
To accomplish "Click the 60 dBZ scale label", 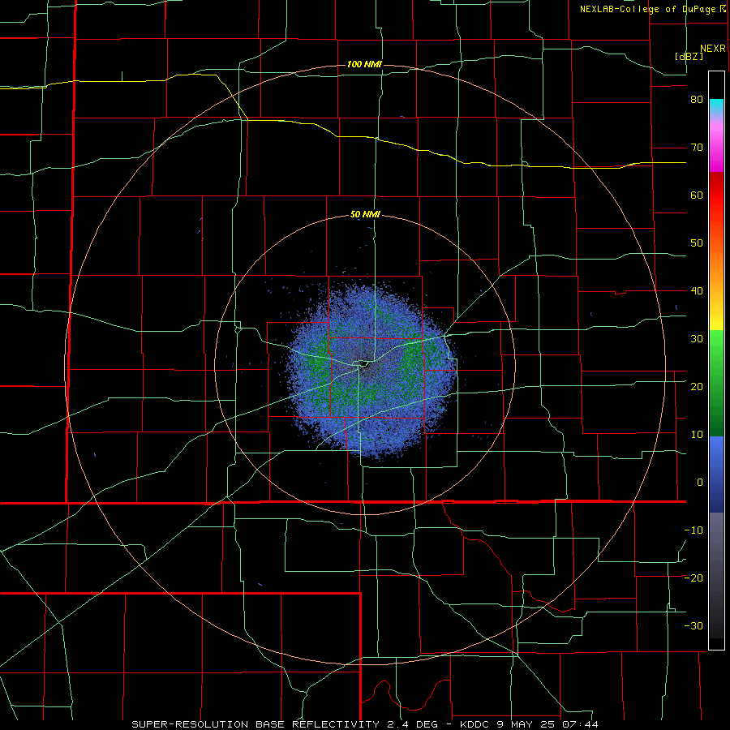I will pyautogui.click(x=697, y=195).
